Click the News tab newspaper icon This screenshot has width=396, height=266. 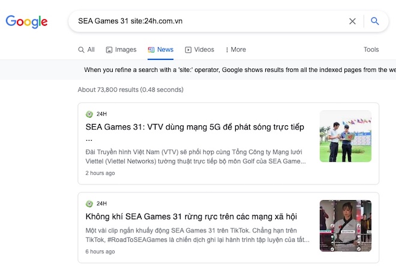[x=151, y=50]
